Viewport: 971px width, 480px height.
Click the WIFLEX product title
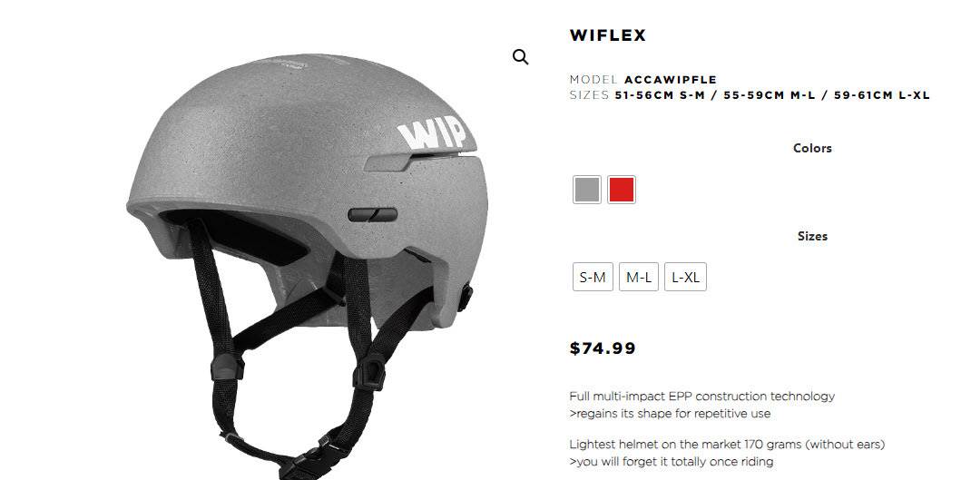[607, 35]
